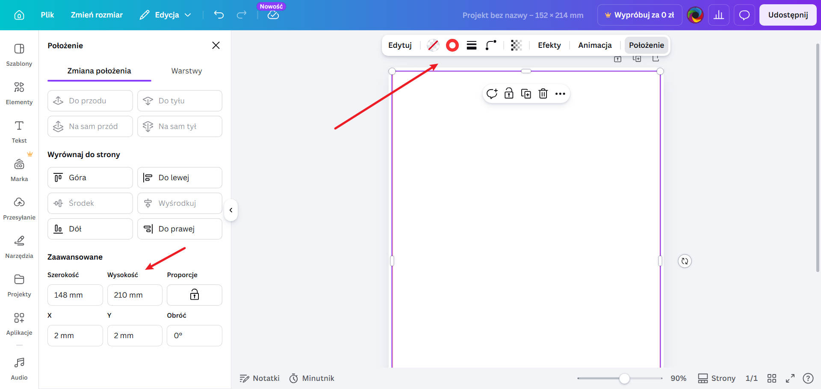
Task: Click the undo arrow icon
Action: pos(219,15)
